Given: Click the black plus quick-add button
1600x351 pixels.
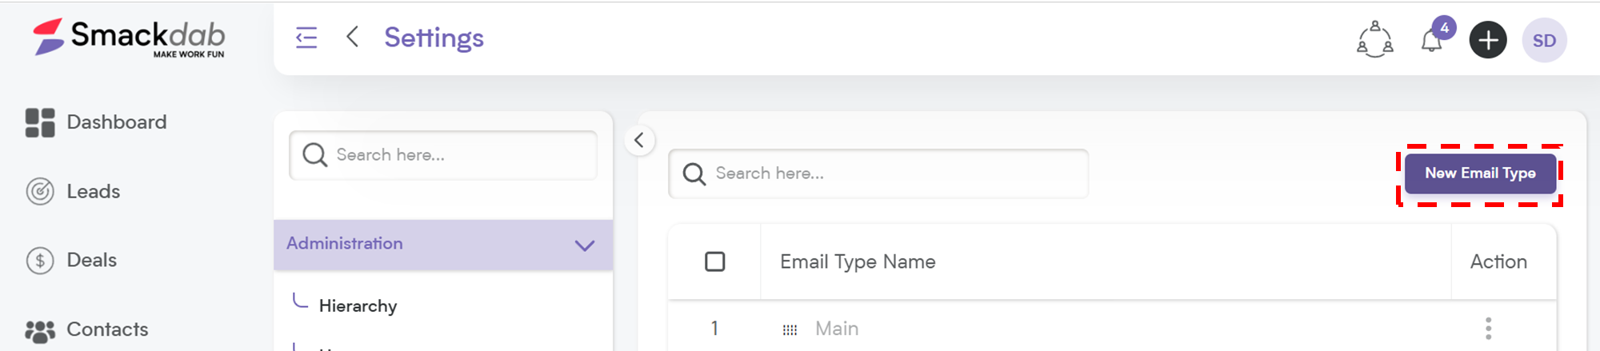Looking at the screenshot, I should [x=1488, y=40].
